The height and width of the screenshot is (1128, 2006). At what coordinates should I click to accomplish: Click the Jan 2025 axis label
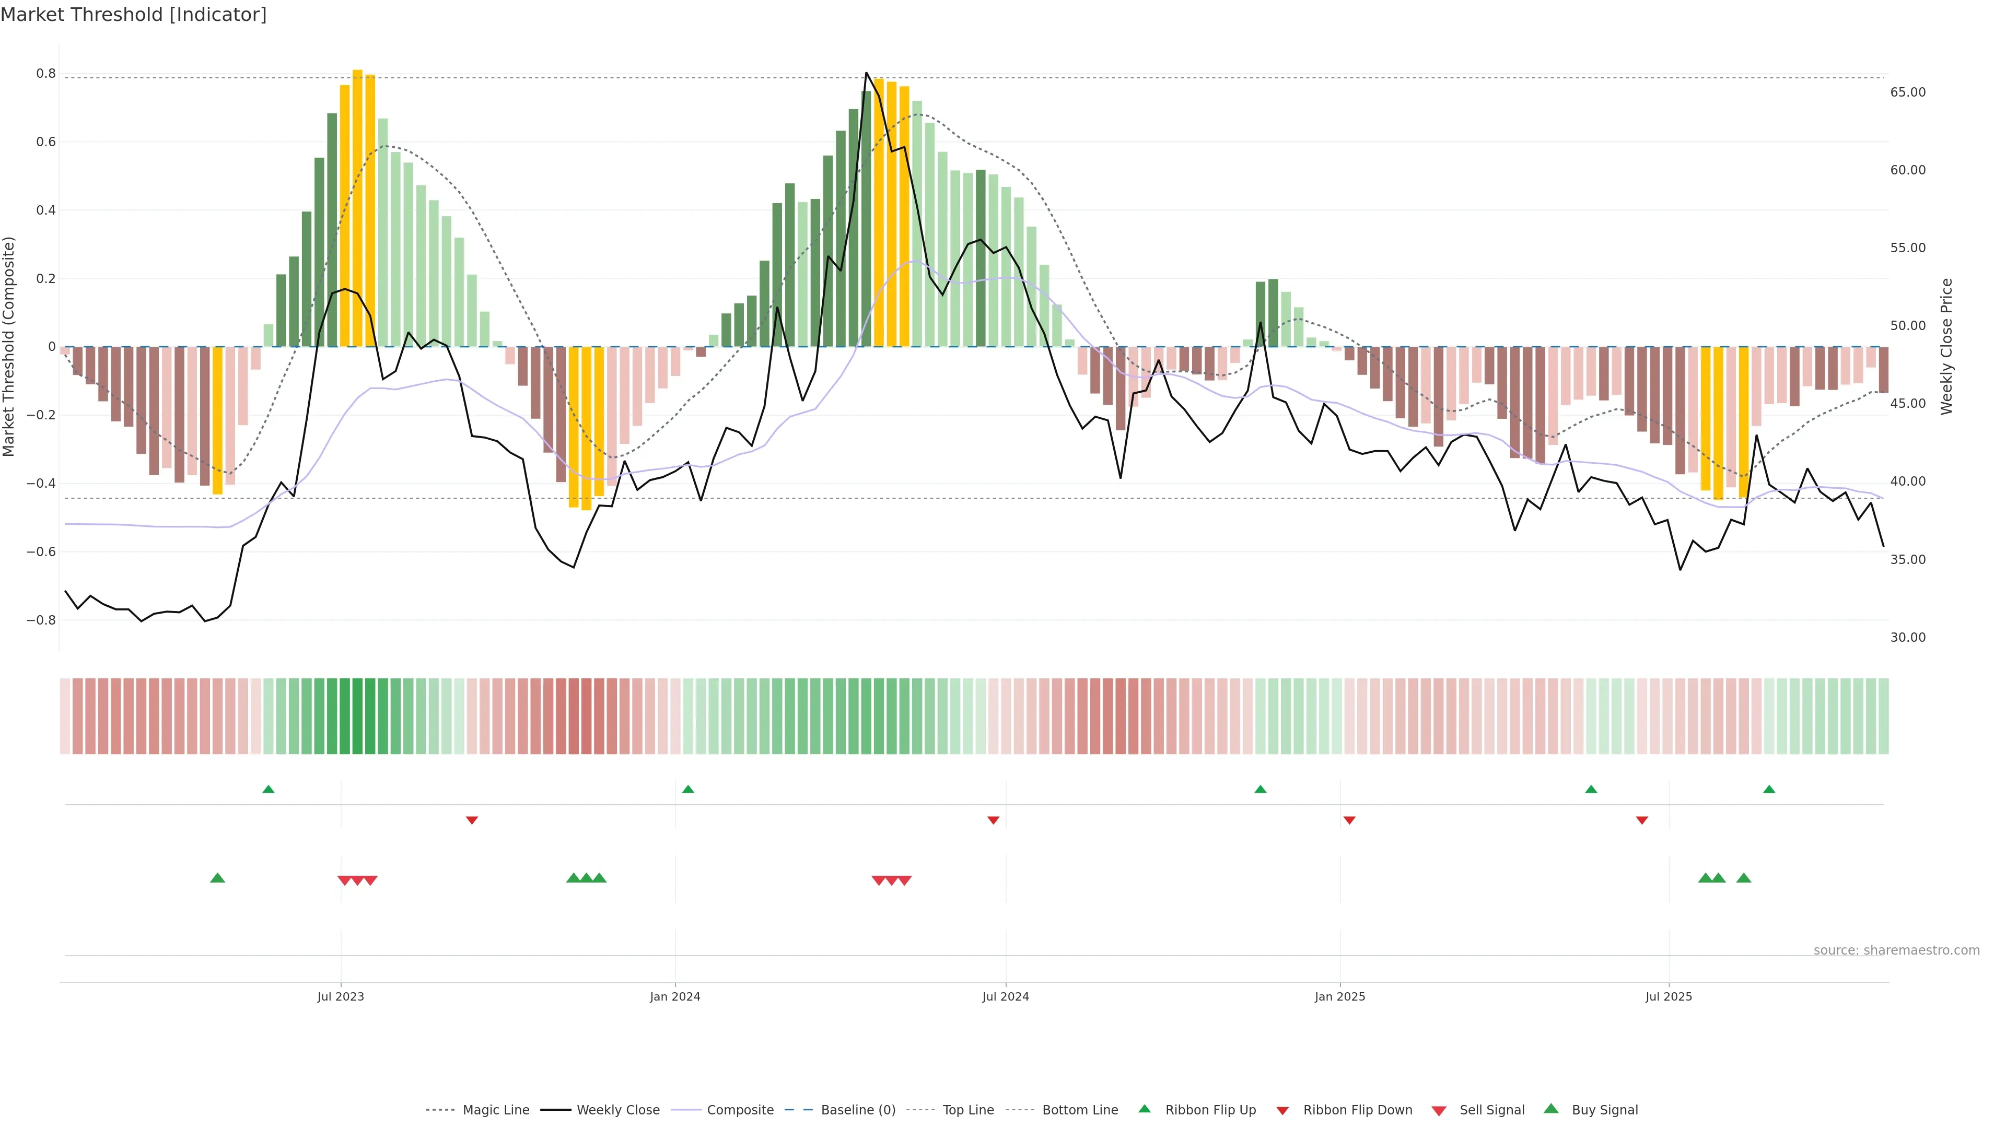tap(1339, 996)
